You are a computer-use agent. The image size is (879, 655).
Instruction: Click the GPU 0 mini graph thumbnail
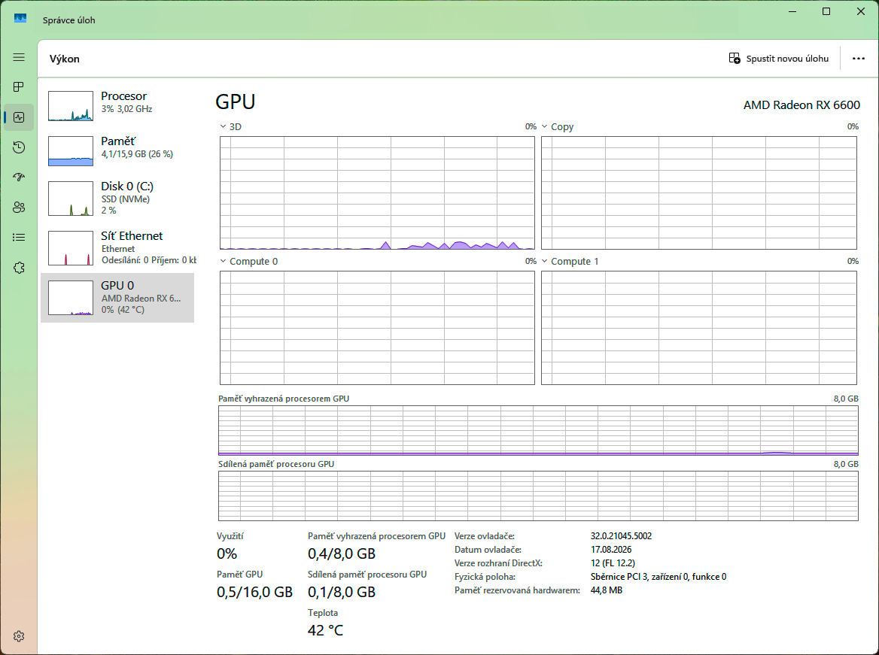click(x=71, y=298)
